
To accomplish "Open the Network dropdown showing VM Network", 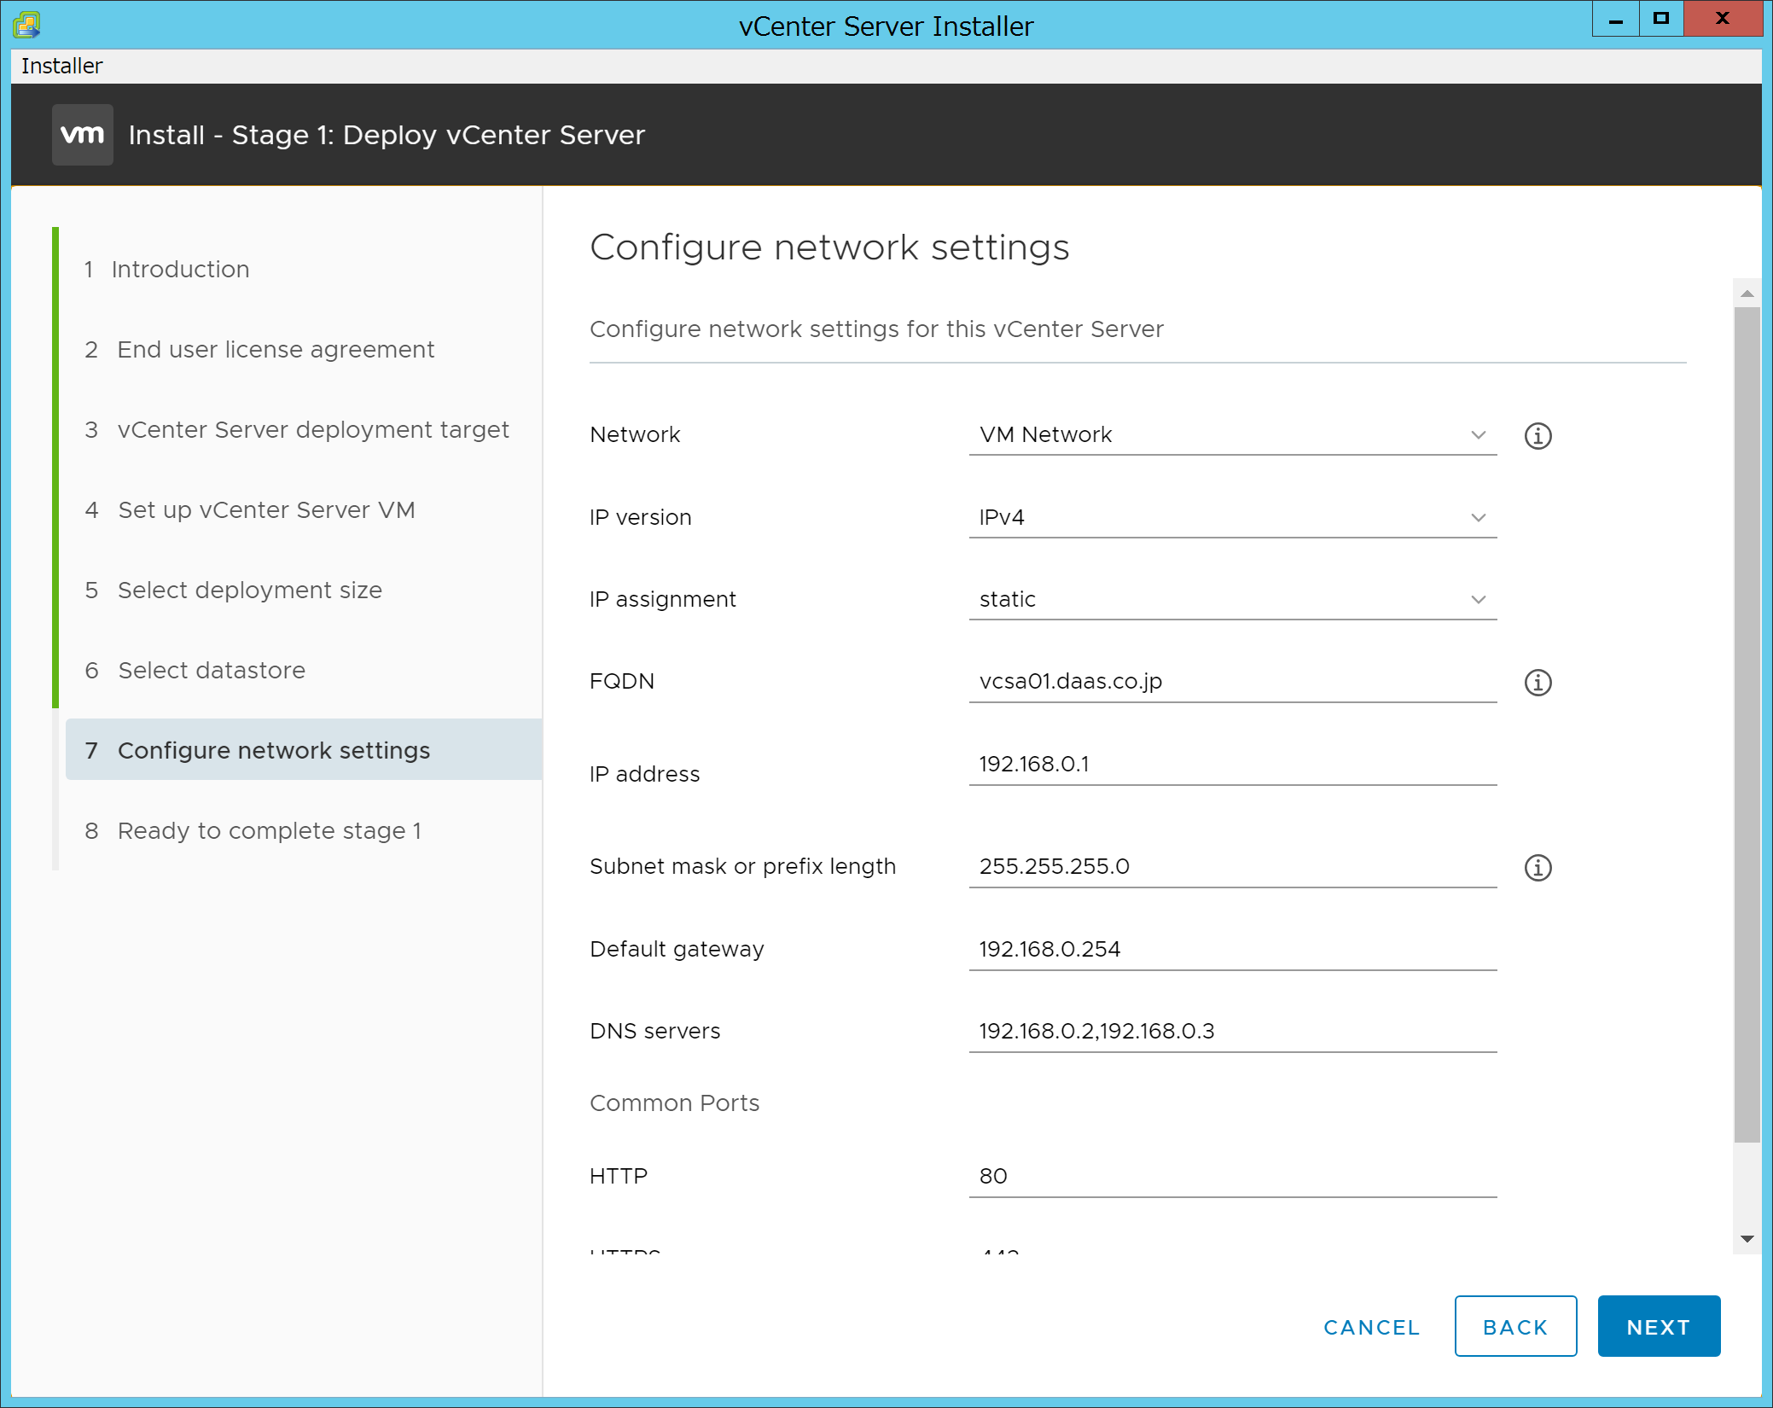I will pyautogui.click(x=1232, y=435).
